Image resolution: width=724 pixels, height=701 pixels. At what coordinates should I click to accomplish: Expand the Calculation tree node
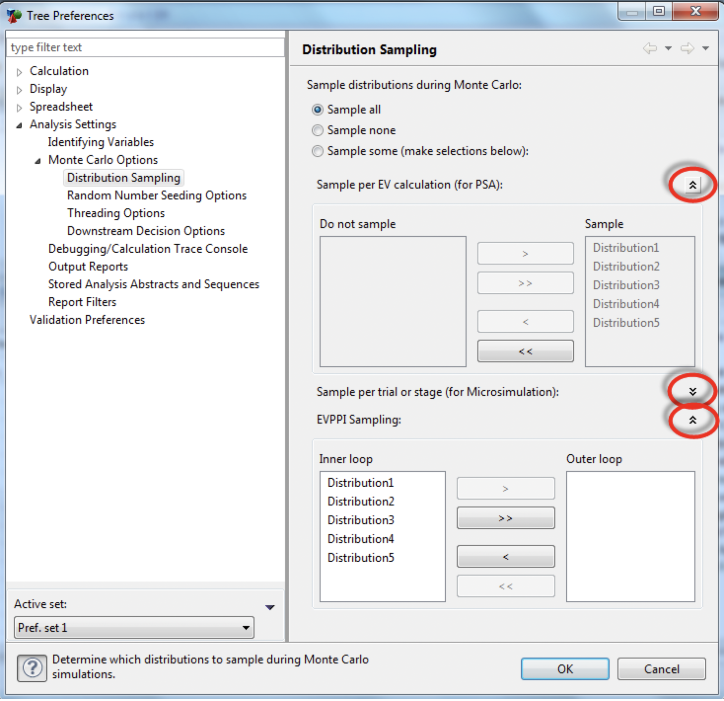point(19,72)
